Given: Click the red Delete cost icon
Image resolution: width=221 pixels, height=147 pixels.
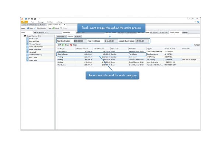Looking at the screenshot, I should (x=71, y=45).
